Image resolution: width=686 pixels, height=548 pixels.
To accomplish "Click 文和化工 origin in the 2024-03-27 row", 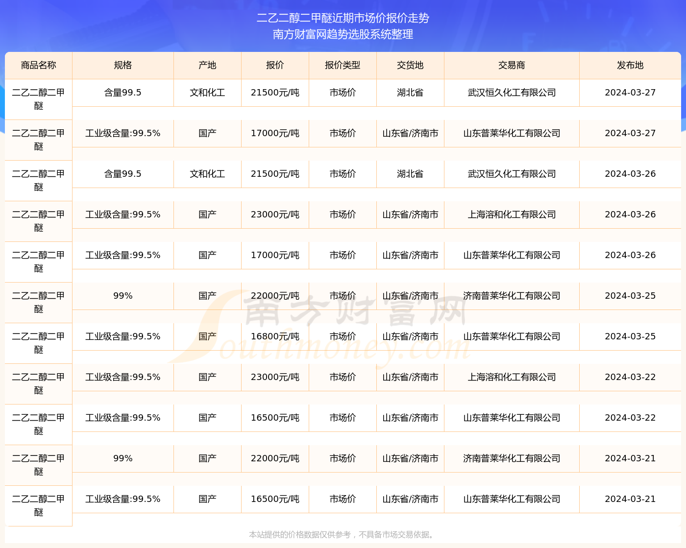I will click(207, 93).
